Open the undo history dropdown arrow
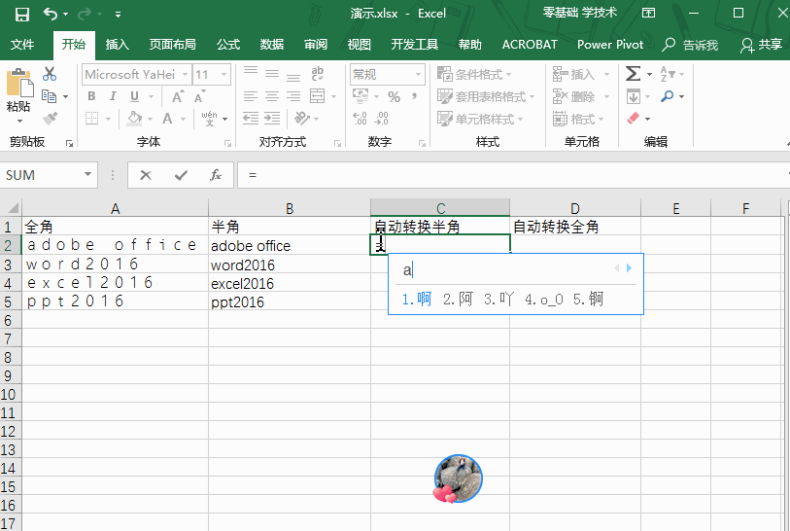790x531 pixels. pos(66,15)
